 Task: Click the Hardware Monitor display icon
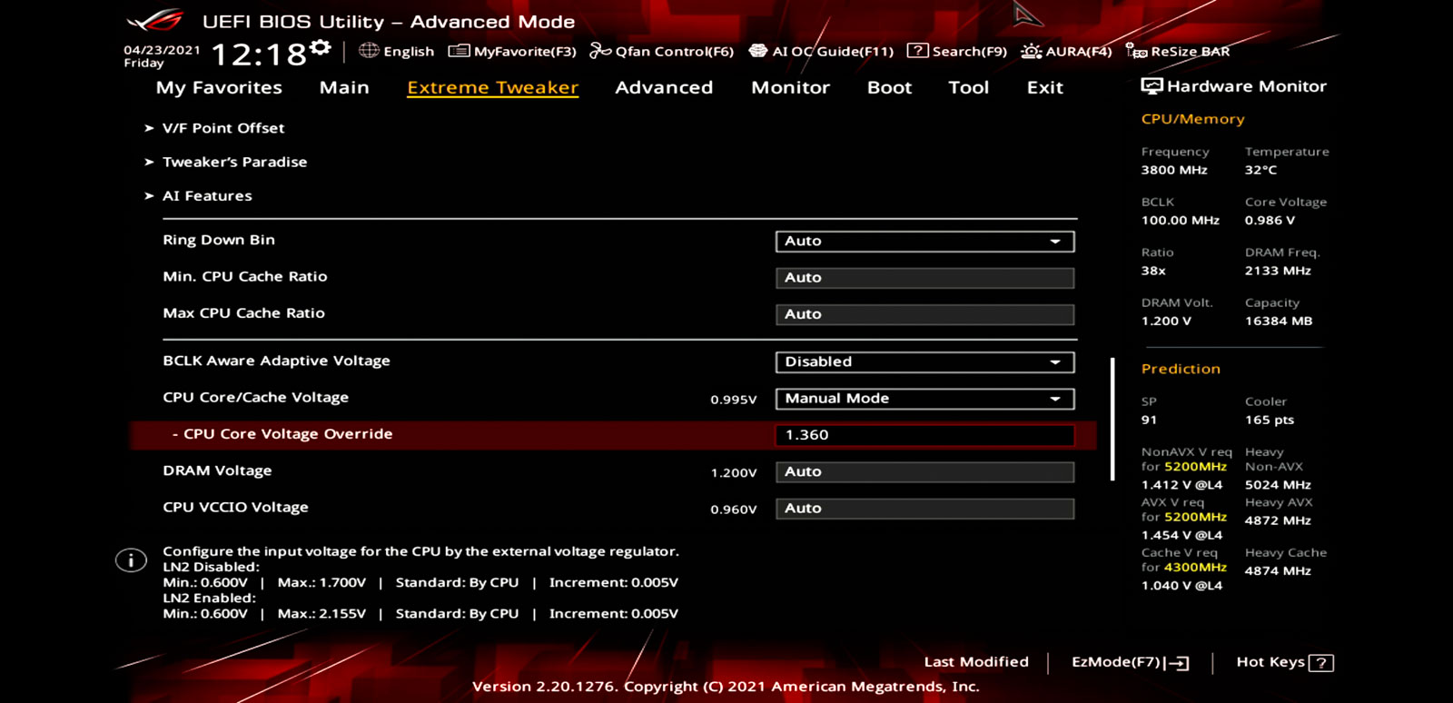pyautogui.click(x=1152, y=86)
